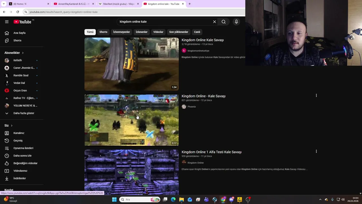Switch to the Manifest Vikipedi tab
The height and width of the screenshot is (204, 362).
(119, 4)
